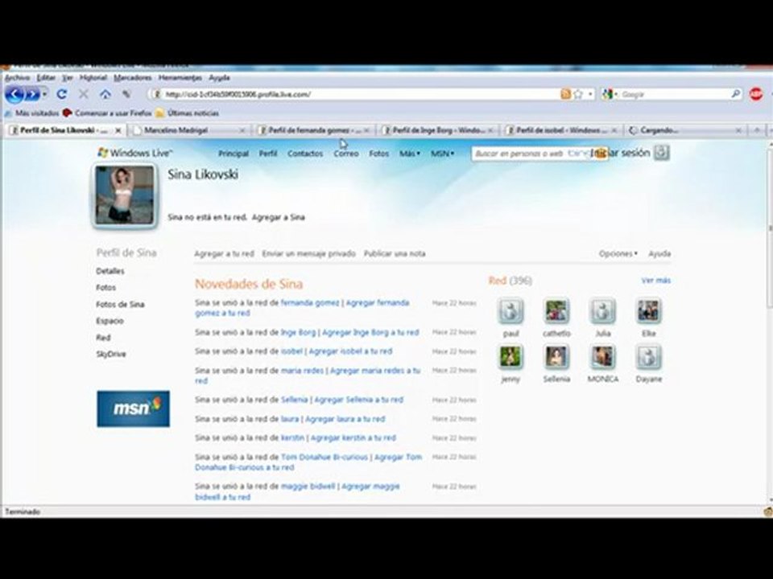Viewport: 773px width, 579px height.
Task: Open the Herramientas menu
Action: pyautogui.click(x=180, y=78)
